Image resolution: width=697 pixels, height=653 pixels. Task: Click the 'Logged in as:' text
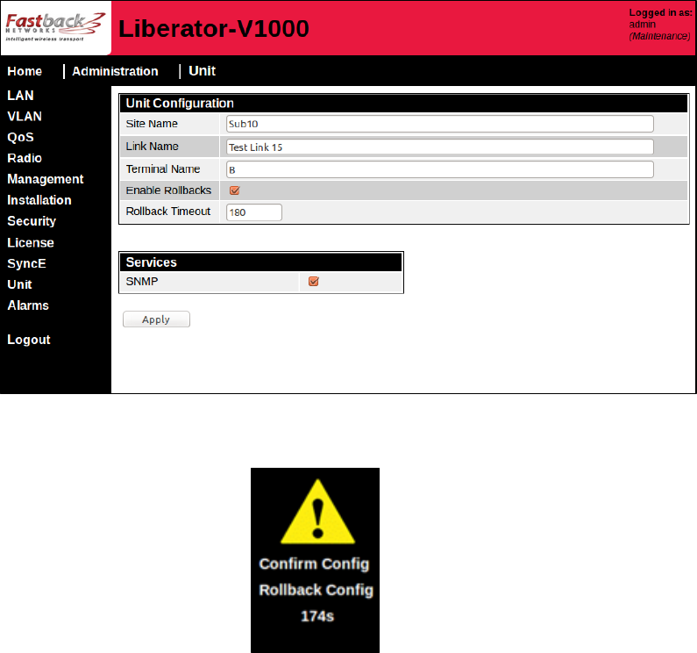click(x=660, y=12)
